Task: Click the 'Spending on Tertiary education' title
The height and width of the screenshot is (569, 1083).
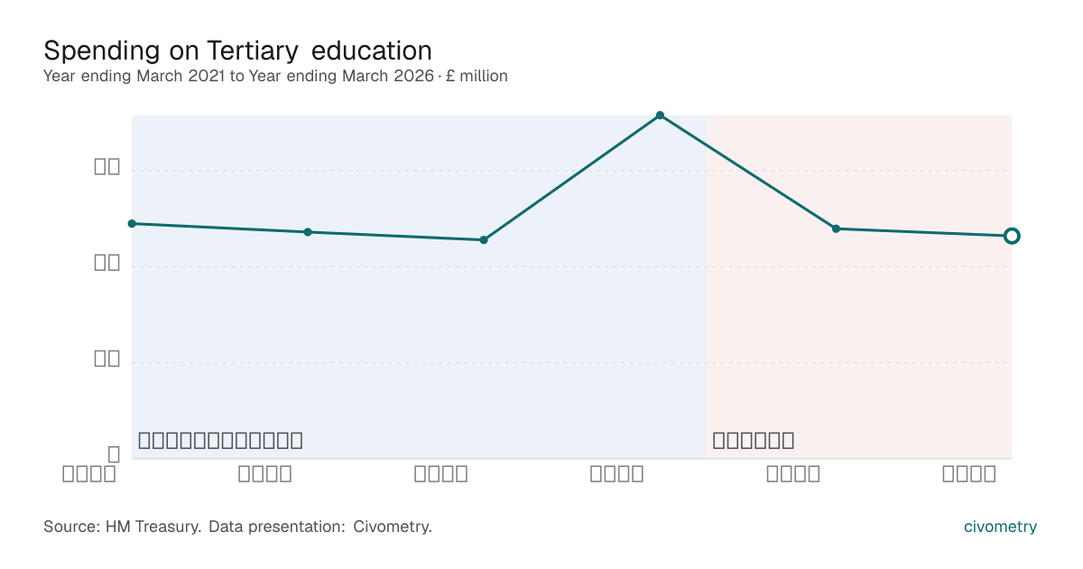Action: [237, 50]
